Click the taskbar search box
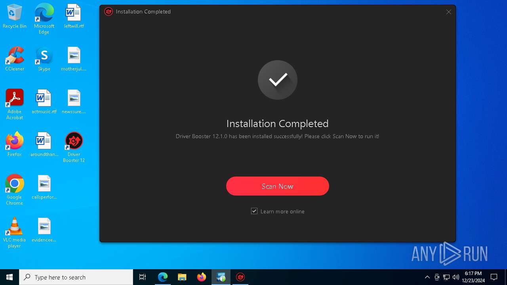Viewport: 507px width, 285px height. (76, 277)
